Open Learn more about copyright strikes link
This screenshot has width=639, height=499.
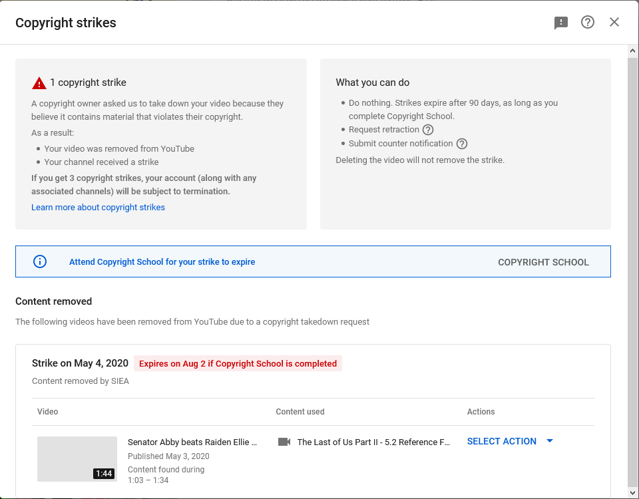[x=99, y=208]
